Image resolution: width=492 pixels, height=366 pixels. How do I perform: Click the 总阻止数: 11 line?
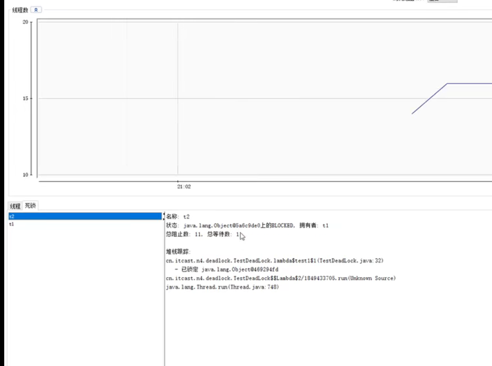coord(203,234)
